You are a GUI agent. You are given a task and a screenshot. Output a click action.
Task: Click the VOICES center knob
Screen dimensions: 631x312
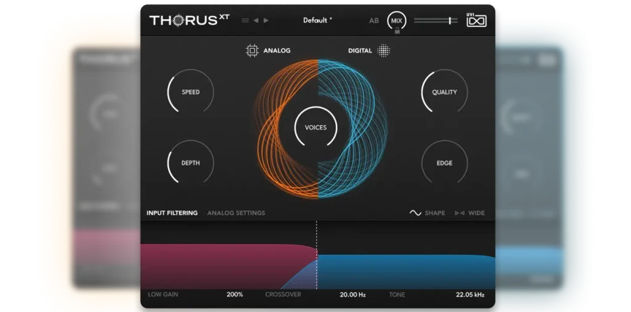(316, 127)
